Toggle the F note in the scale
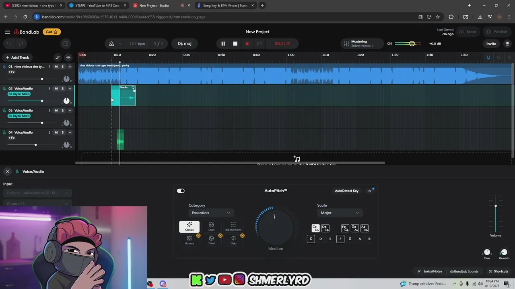 click(340, 239)
